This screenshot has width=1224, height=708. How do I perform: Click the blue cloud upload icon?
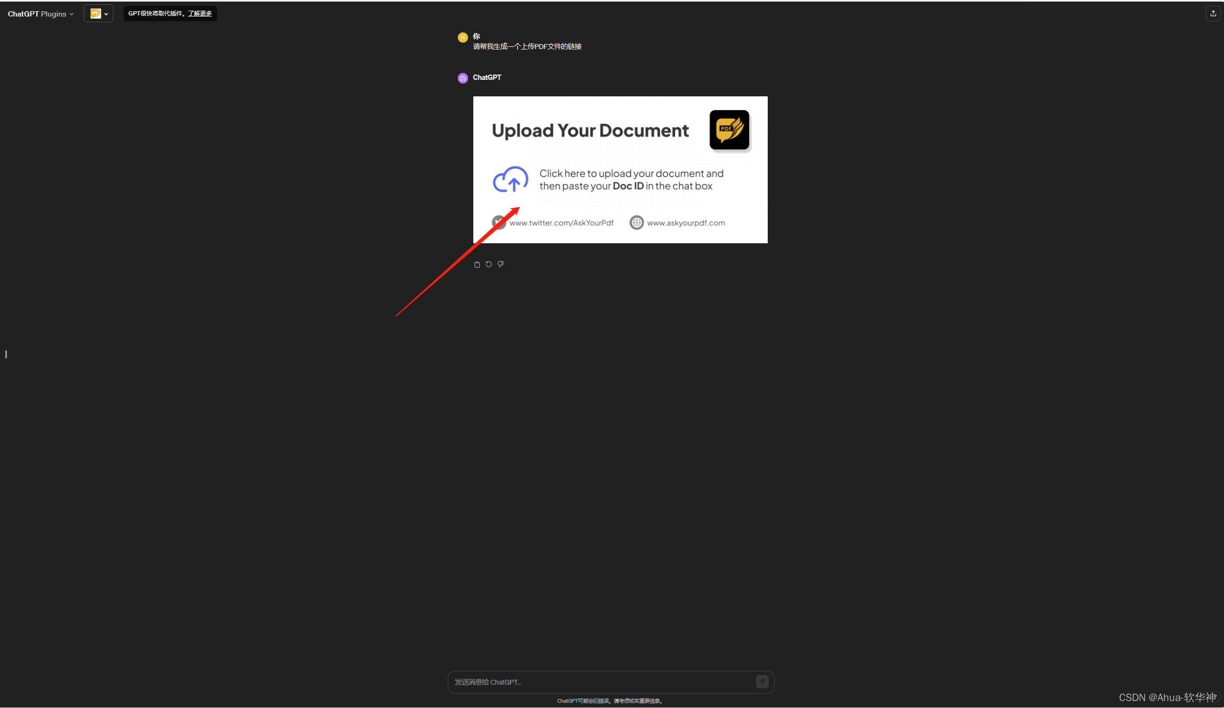[x=510, y=179]
